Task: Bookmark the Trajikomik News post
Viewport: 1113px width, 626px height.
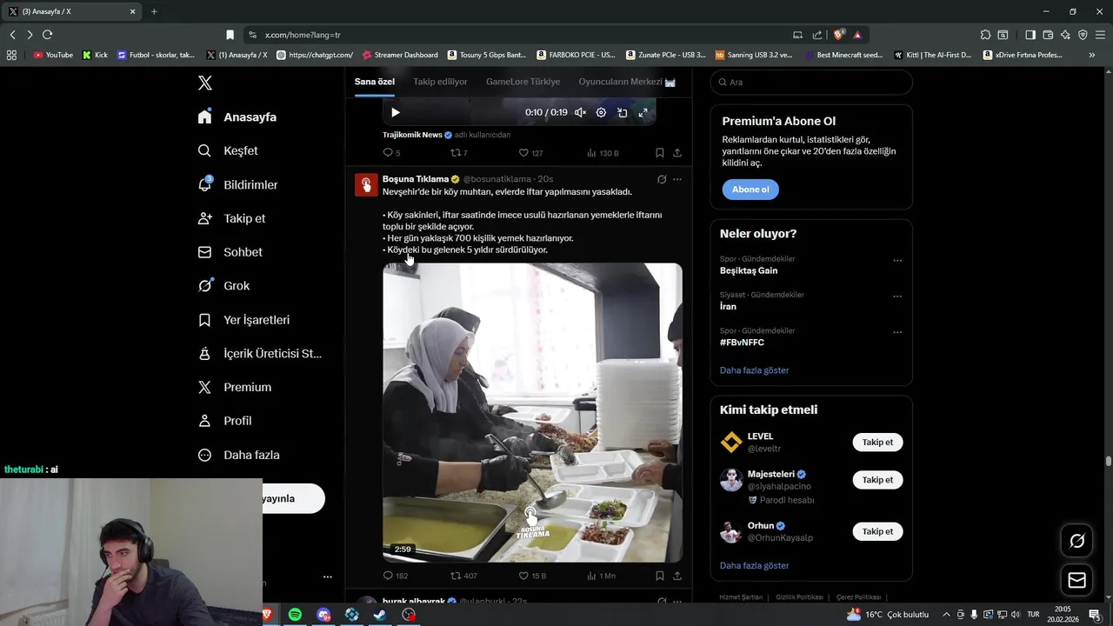Action: (x=660, y=153)
